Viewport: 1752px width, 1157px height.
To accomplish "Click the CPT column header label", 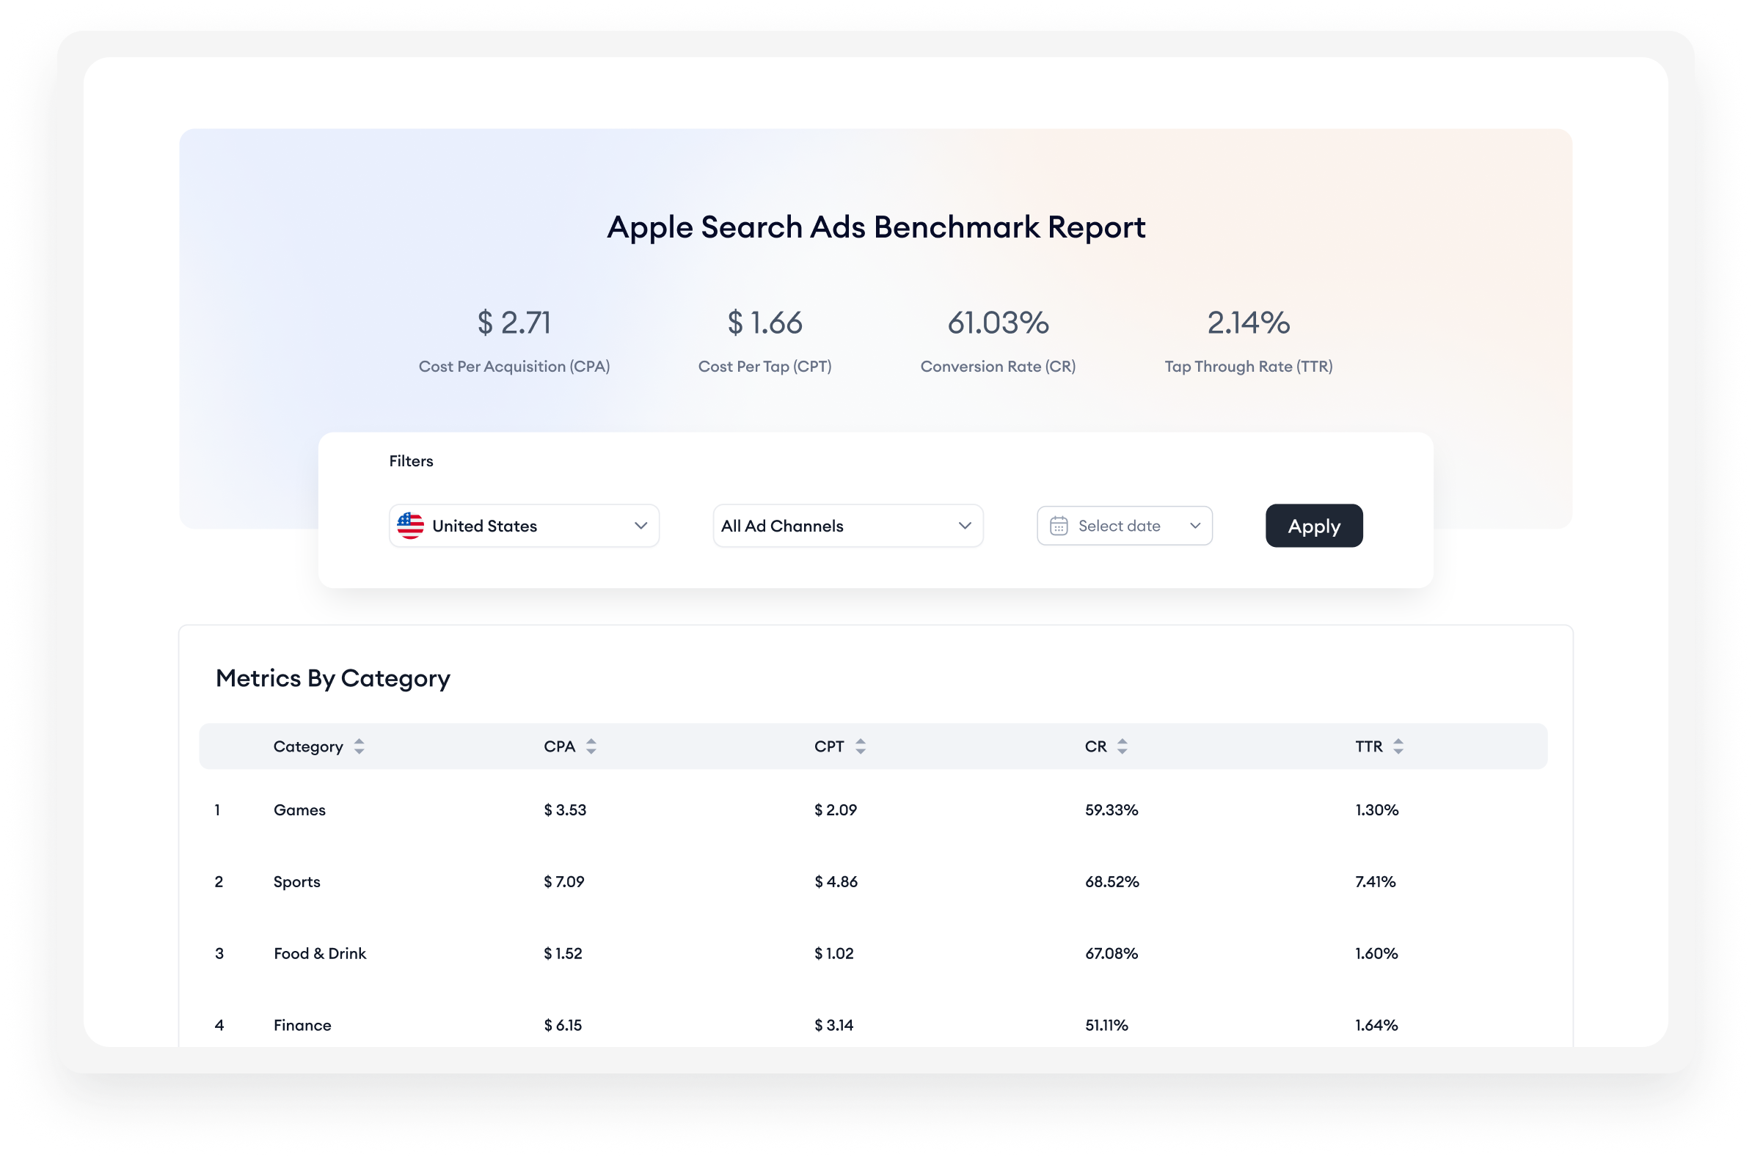I will tap(828, 746).
